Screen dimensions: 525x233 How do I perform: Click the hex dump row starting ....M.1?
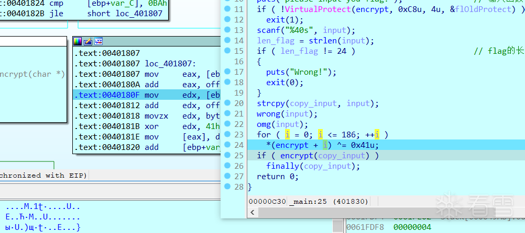pyautogui.click(x=43, y=207)
